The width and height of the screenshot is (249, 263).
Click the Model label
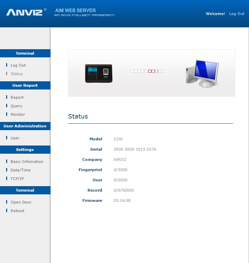96,139
